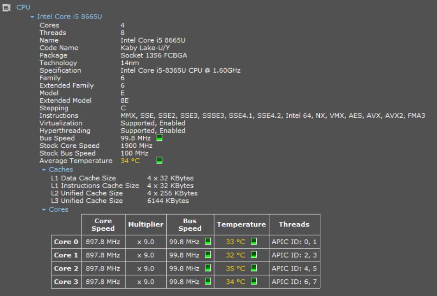Collapse the Cores section arrow
The height and width of the screenshot is (296, 437).
tap(44, 209)
